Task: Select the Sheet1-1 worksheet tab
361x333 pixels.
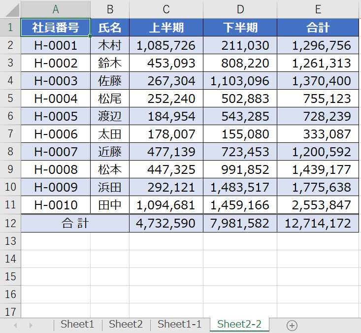Action: [x=179, y=324]
